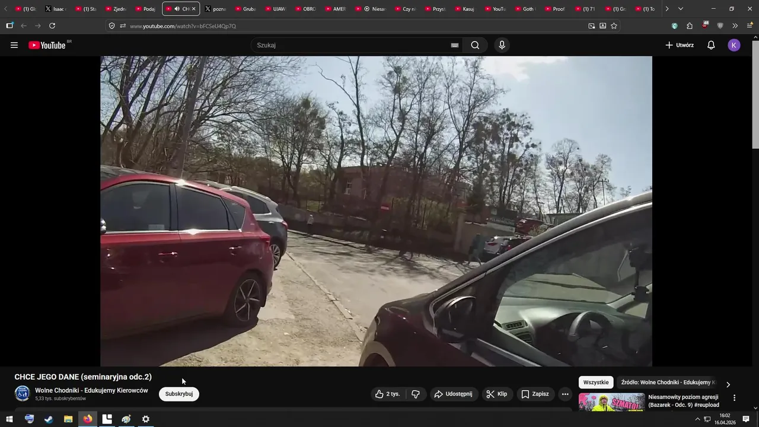The height and width of the screenshot is (427, 759).
Task: Close the current CHC tab
Action: (x=193, y=9)
